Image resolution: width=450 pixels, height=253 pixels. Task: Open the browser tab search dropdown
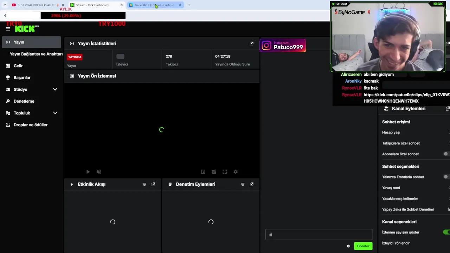[5, 5]
